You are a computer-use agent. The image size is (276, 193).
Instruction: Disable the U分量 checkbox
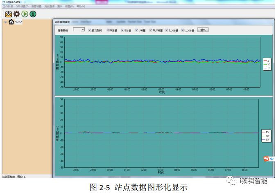(137, 30)
